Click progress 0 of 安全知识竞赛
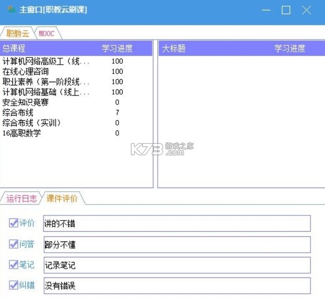The image size is (325, 298). click(x=117, y=102)
